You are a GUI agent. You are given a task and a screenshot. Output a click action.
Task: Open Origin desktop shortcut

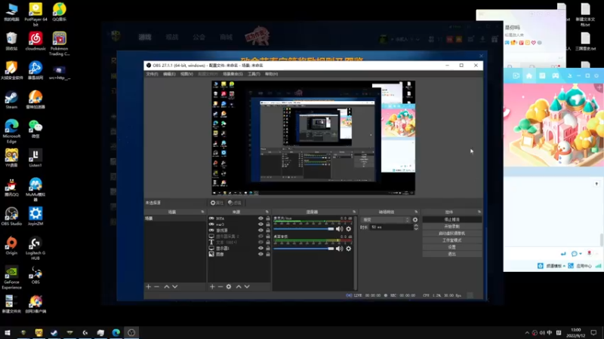(11, 246)
